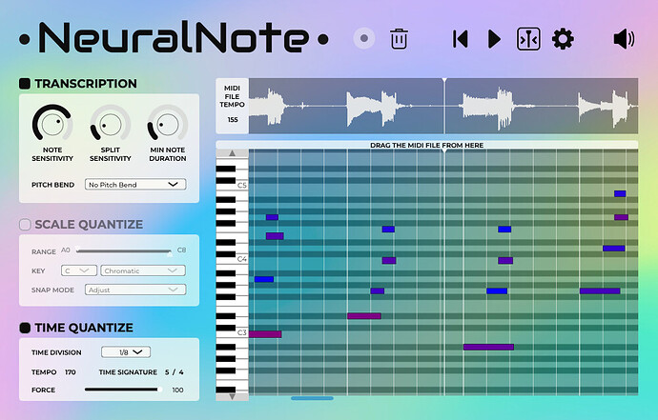This screenshot has width=658, height=420.
Task: Open the Snap Mode Adjust dropdown
Action: 135,290
